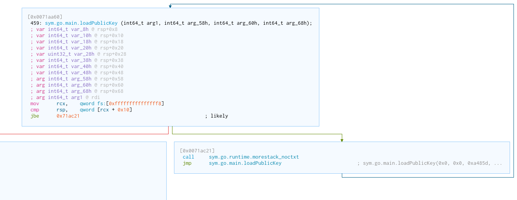
Task: Click the '; likely' comment text
Action: tap(216, 116)
